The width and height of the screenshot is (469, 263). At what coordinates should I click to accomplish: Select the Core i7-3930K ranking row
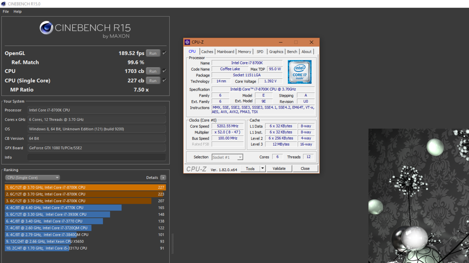click(x=85, y=214)
